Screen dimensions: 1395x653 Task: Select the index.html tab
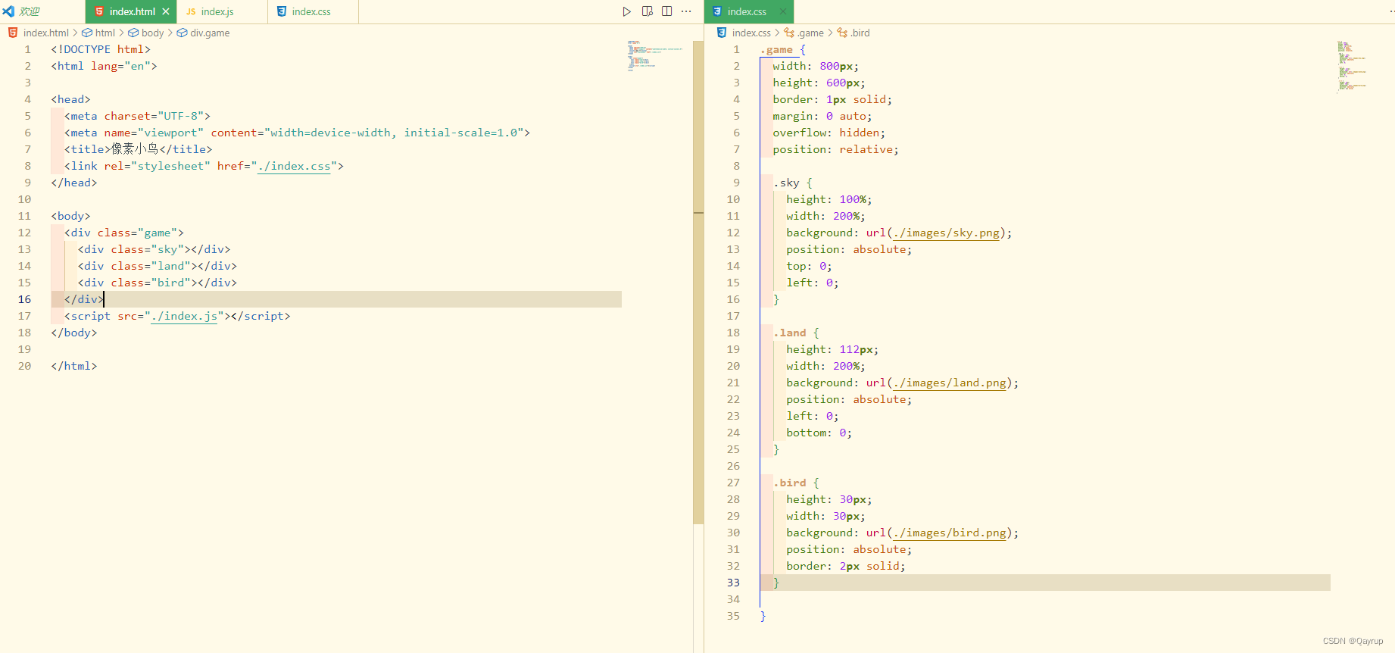(x=132, y=11)
